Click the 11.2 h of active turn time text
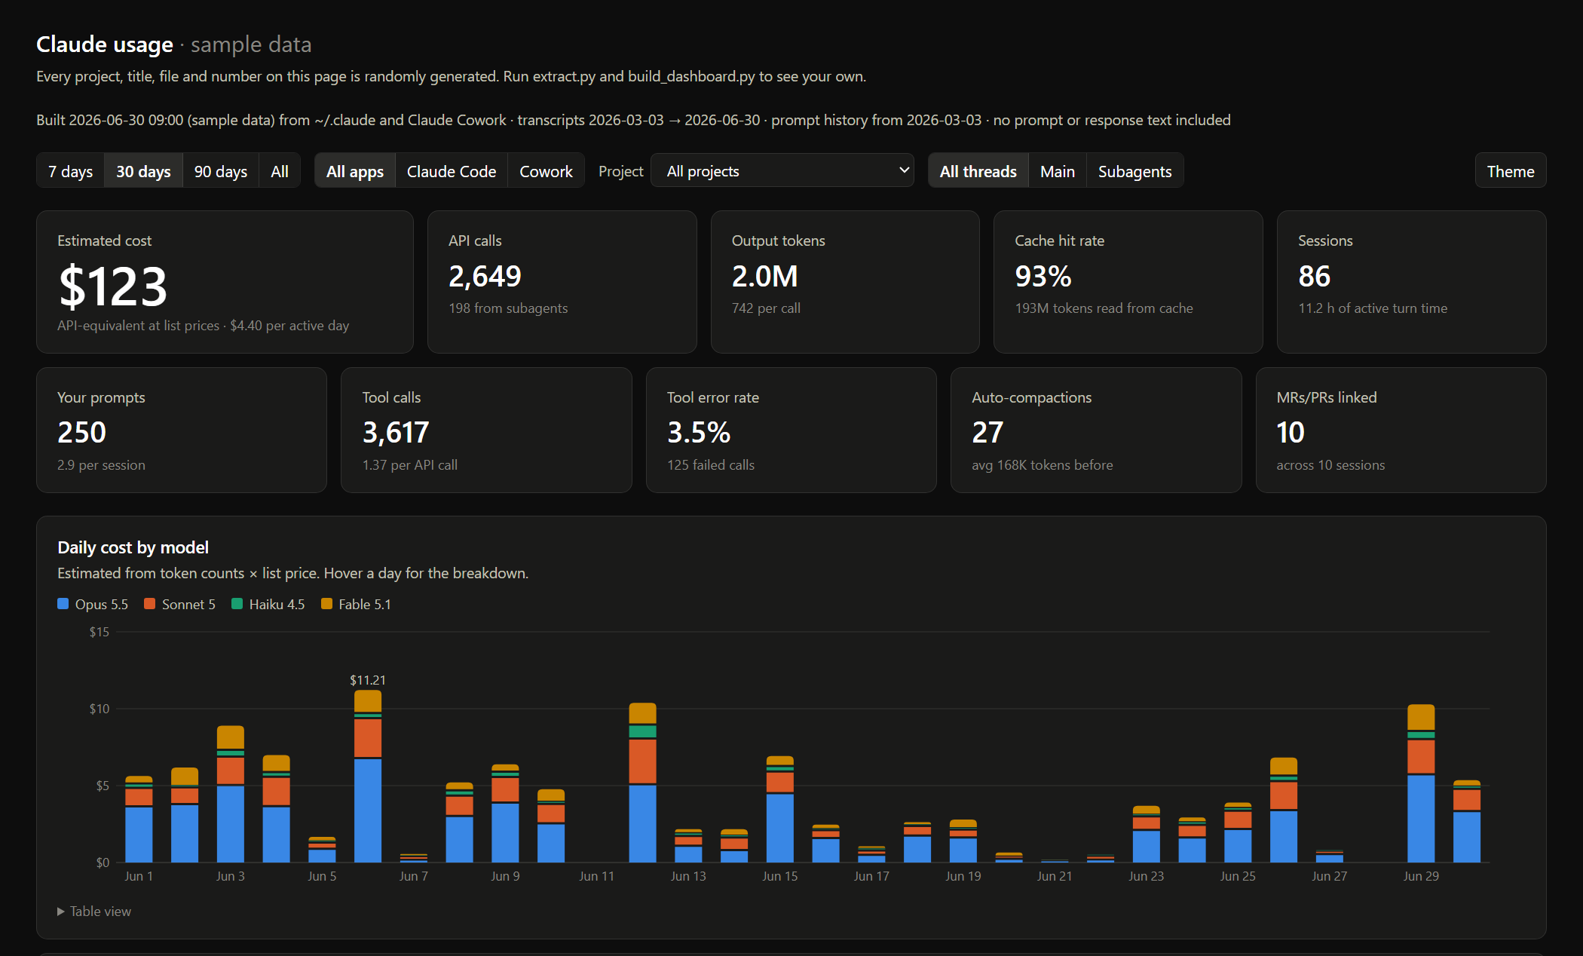Screen dimensions: 1583x956 click(1373, 308)
